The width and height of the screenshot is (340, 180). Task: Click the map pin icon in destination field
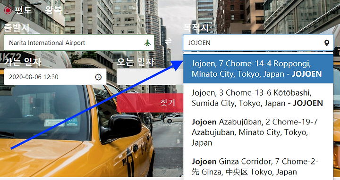327,43
